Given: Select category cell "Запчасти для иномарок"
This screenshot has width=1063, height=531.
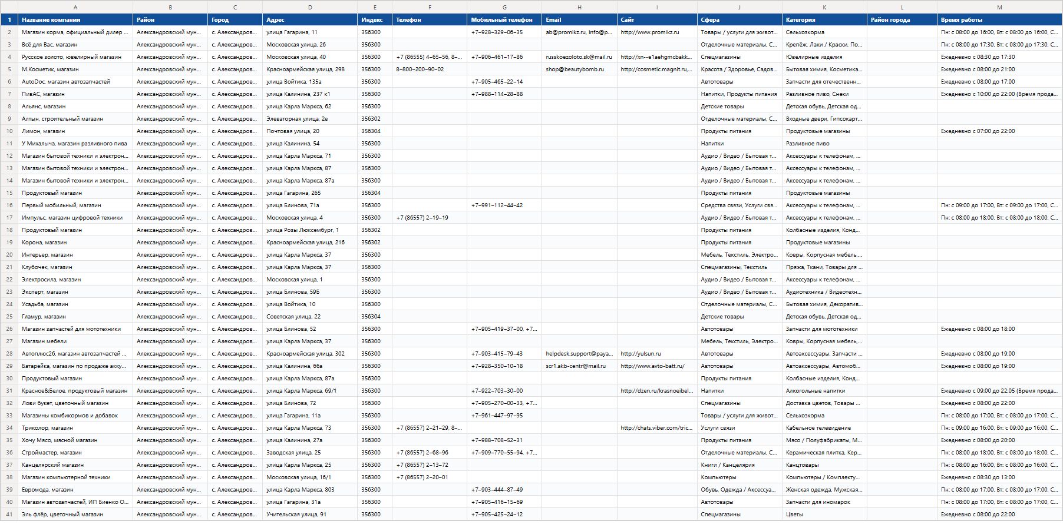Looking at the screenshot, I should 824,502.
